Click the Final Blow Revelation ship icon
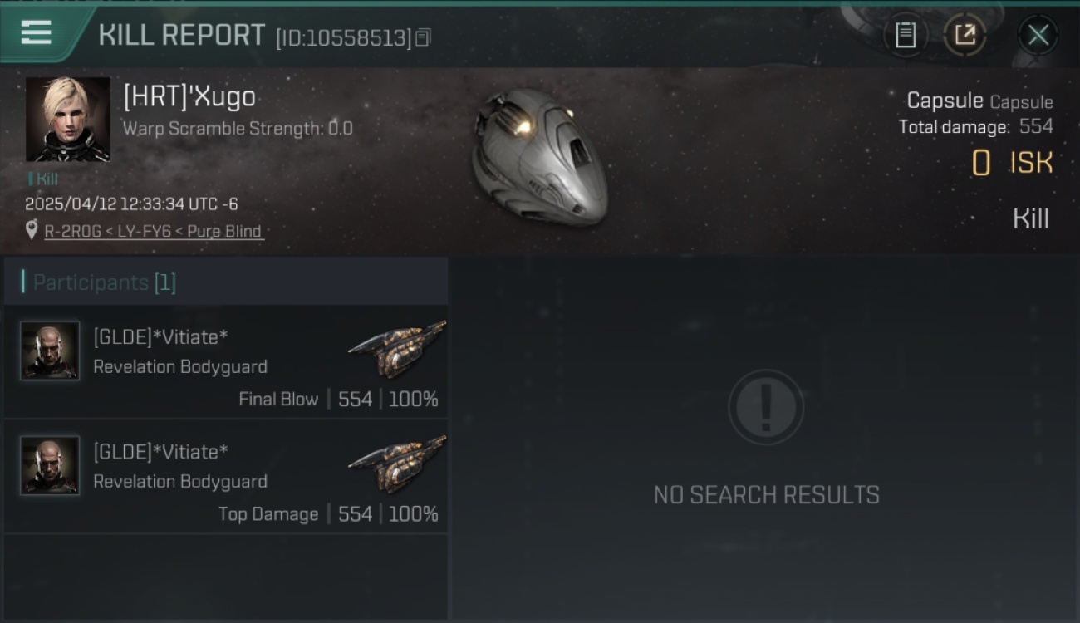Viewport: 1080px width, 623px height. (397, 347)
